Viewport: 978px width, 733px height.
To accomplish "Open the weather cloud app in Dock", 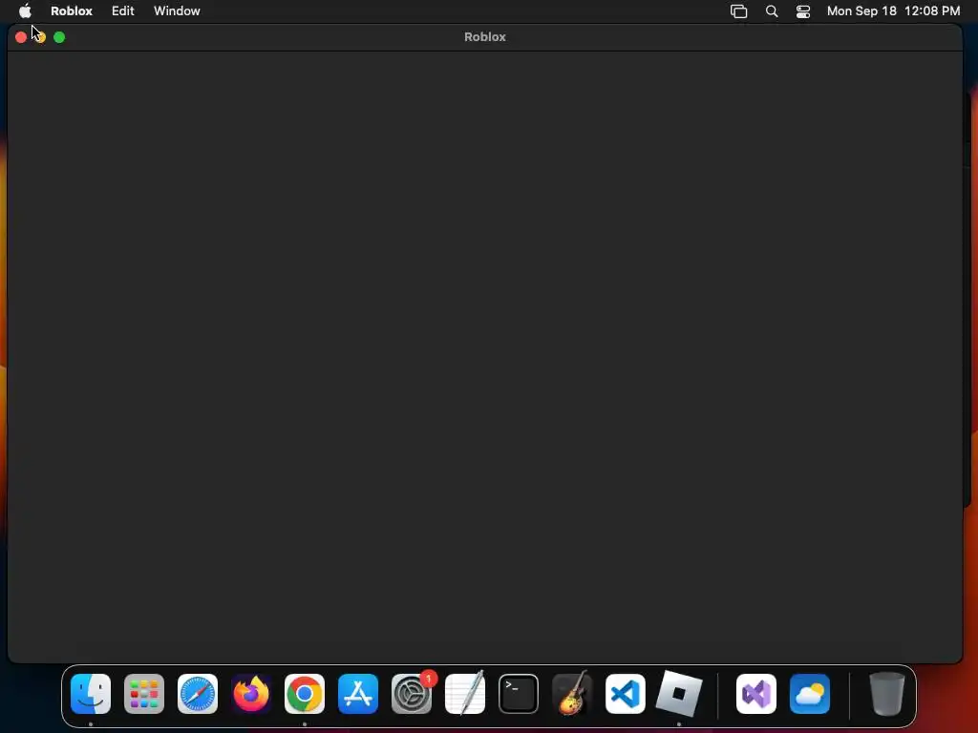I will coord(810,694).
